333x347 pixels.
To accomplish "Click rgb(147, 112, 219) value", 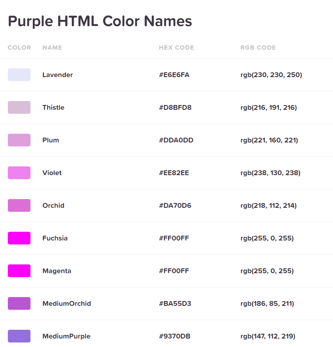I will (x=268, y=336).
